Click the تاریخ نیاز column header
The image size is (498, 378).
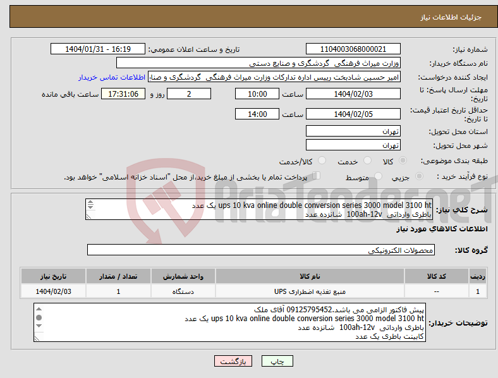click(53, 276)
